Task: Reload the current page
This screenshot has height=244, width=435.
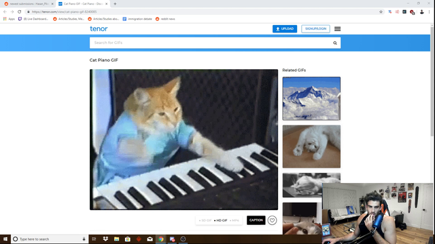Action: (x=20, y=12)
